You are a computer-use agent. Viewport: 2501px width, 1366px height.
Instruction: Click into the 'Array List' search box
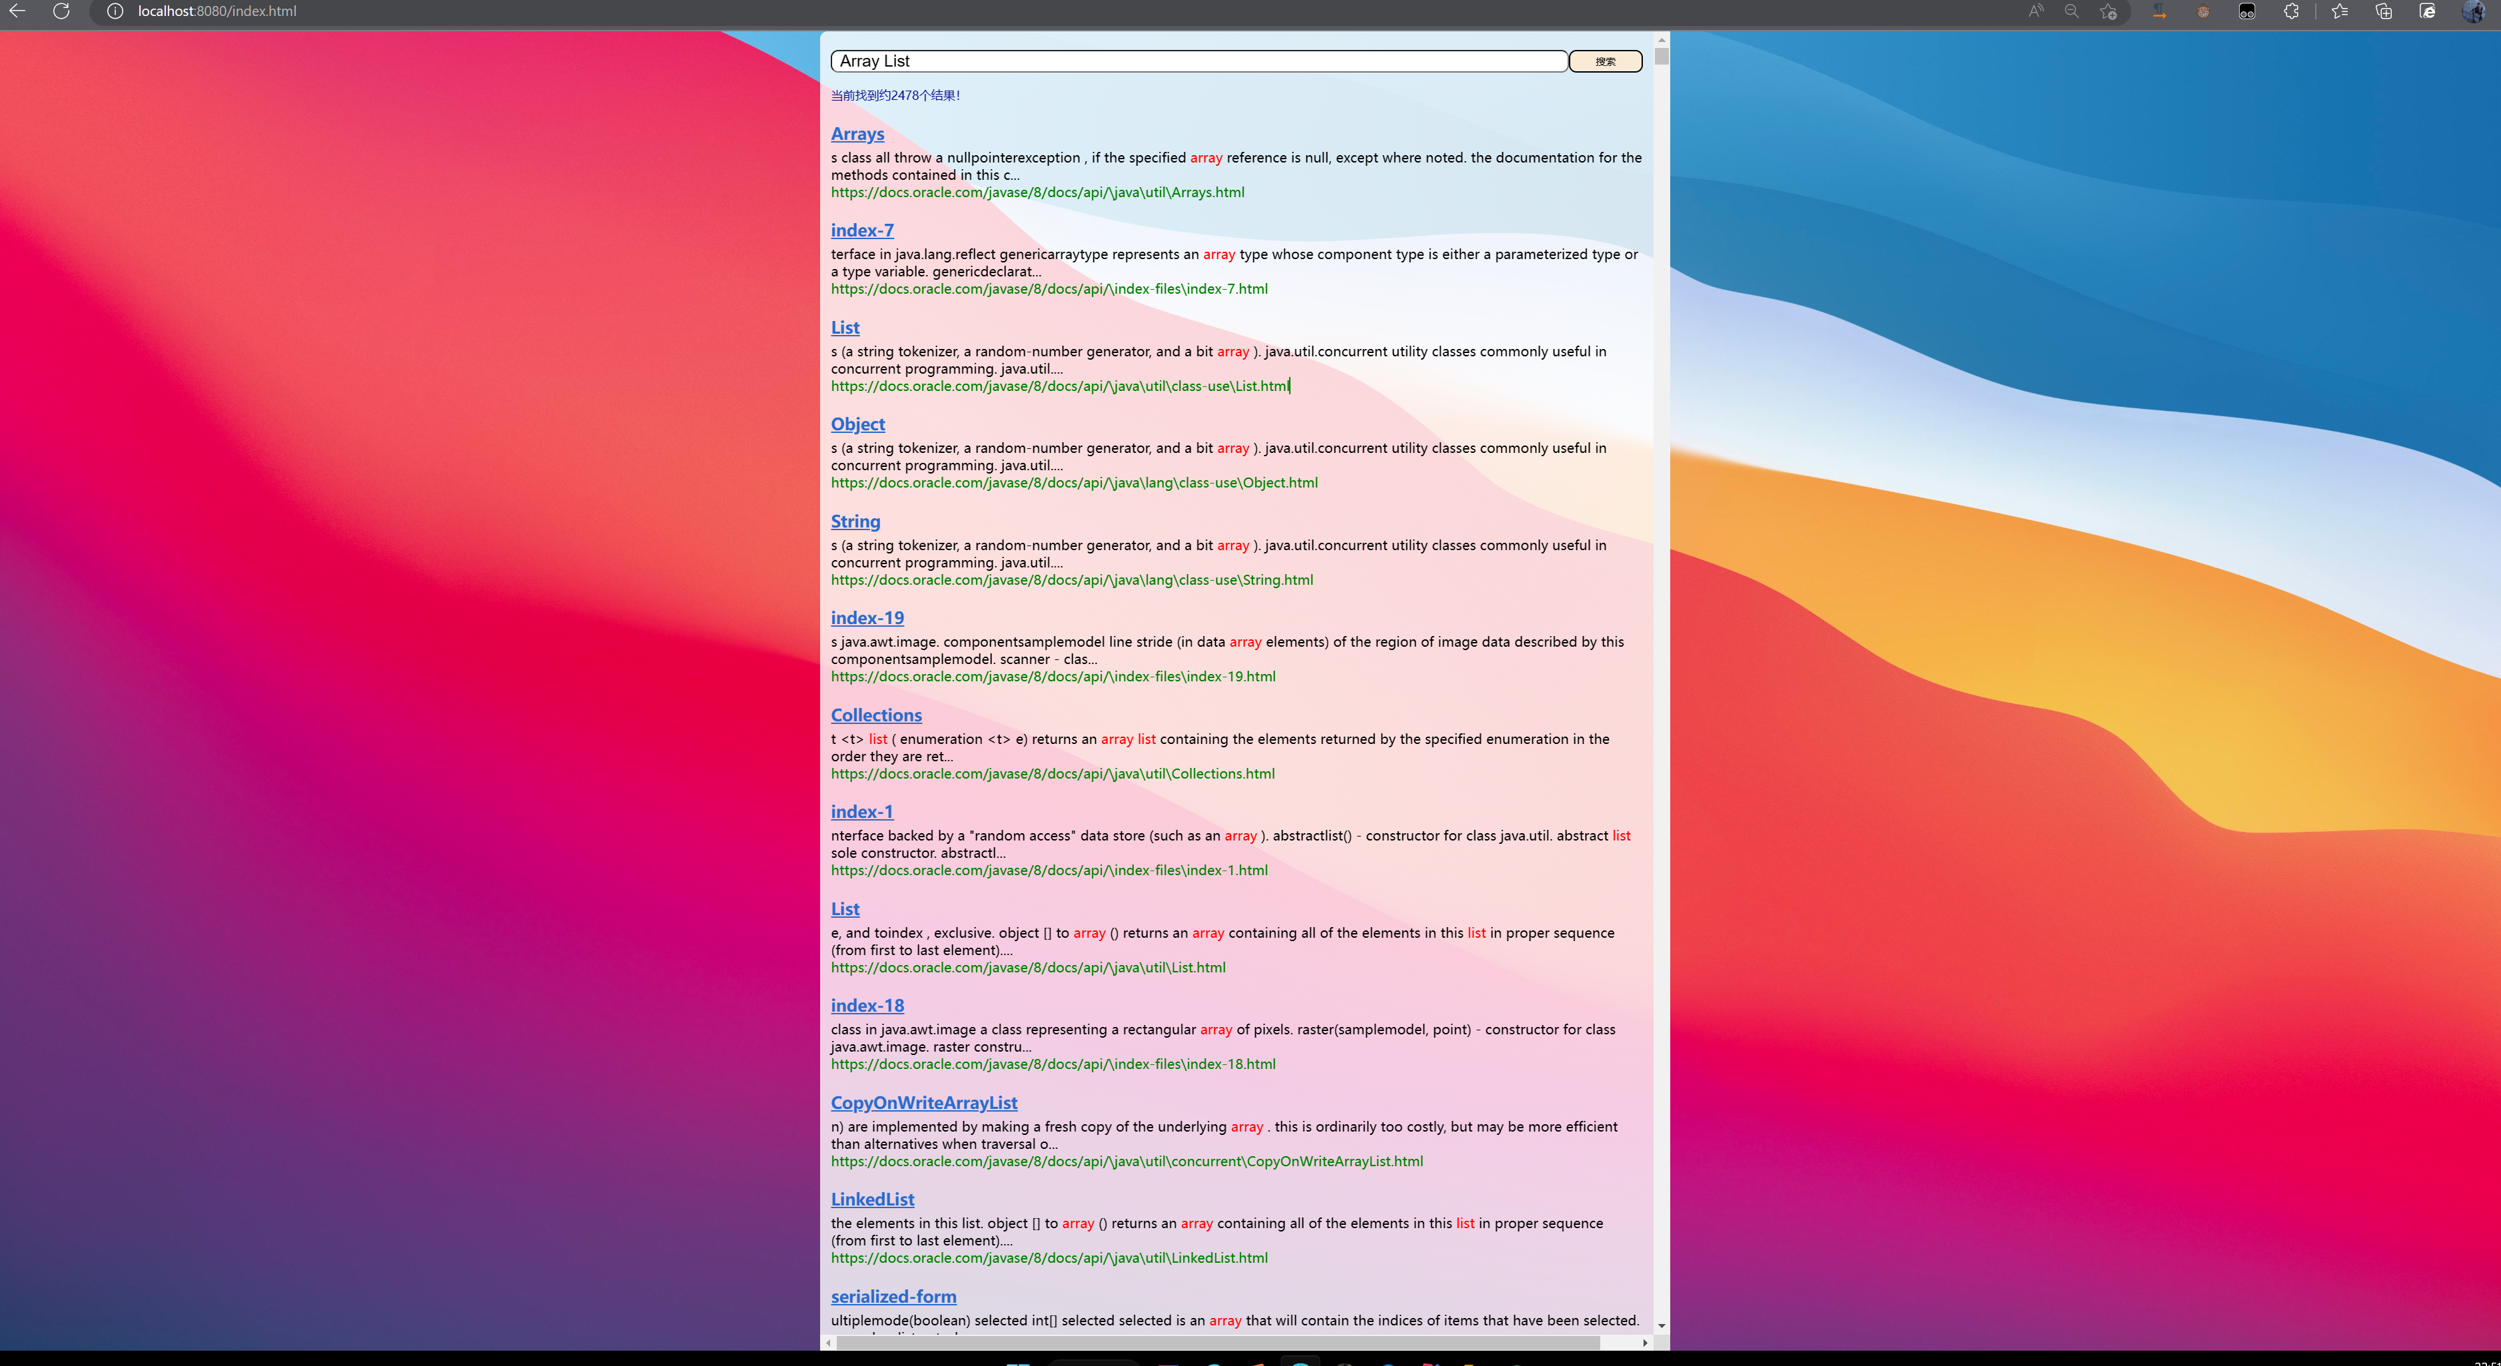pyautogui.click(x=1199, y=61)
